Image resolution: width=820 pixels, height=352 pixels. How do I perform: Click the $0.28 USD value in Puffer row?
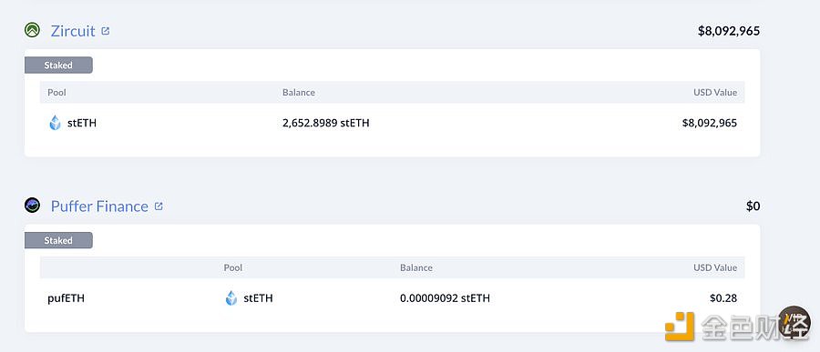click(x=723, y=298)
